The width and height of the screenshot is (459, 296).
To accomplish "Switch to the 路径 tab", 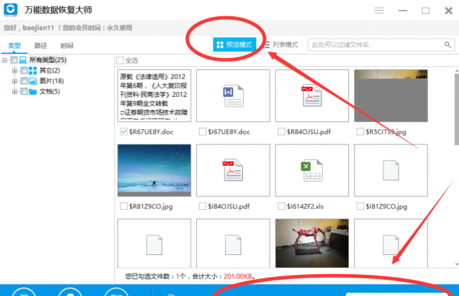I will point(41,46).
